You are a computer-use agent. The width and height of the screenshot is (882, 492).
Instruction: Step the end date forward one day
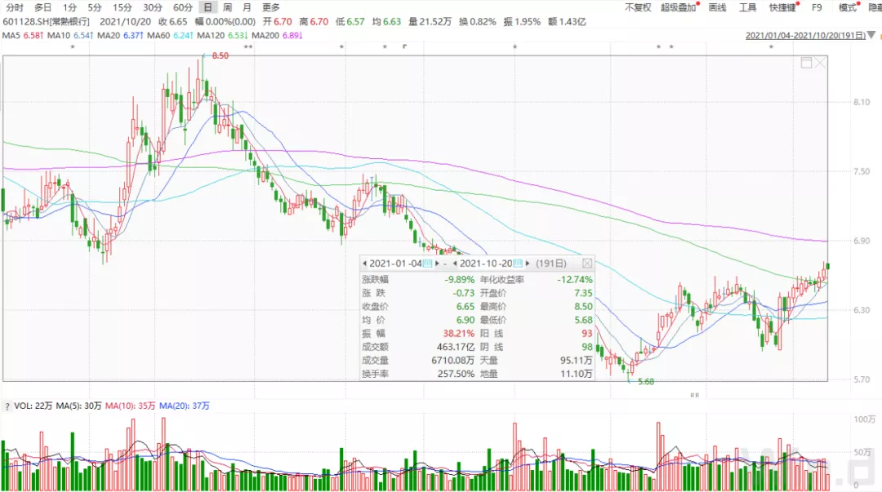(x=528, y=264)
